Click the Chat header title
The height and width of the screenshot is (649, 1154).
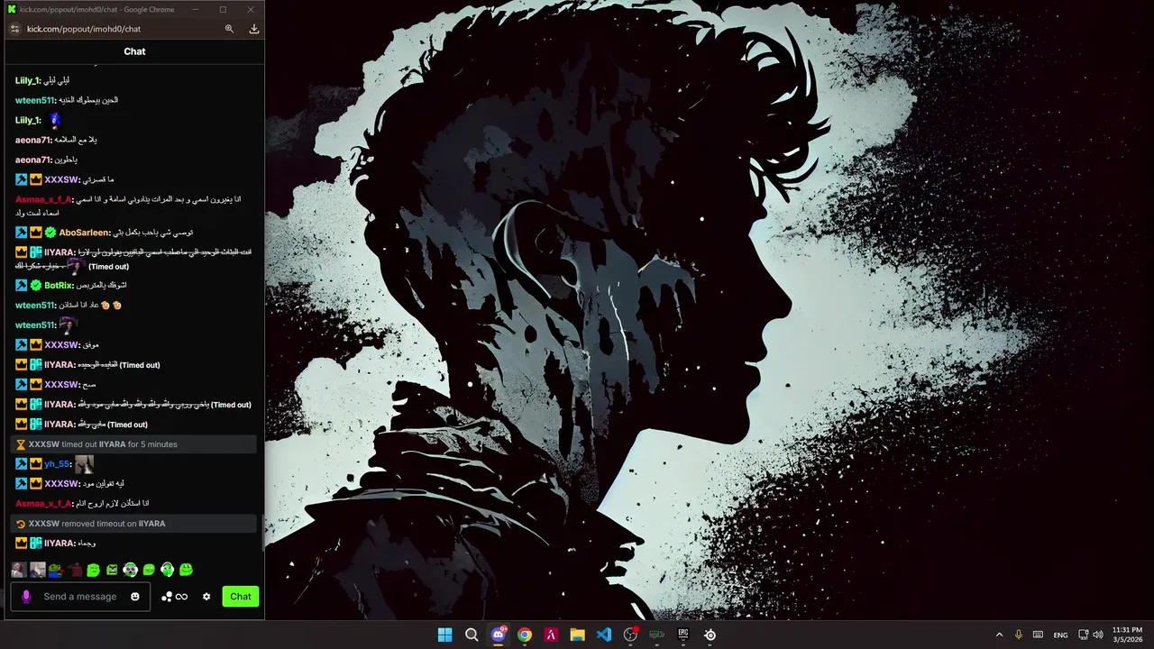pyautogui.click(x=134, y=51)
